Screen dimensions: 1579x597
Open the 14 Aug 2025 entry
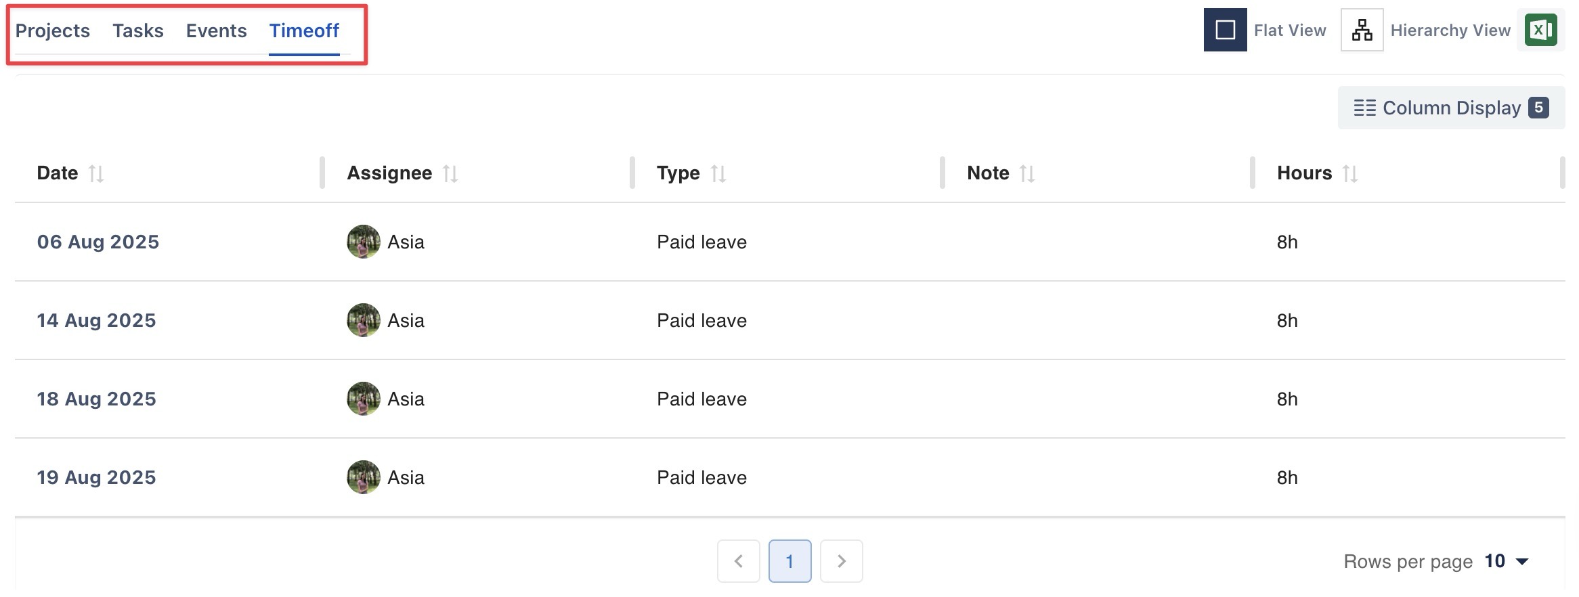[96, 320]
